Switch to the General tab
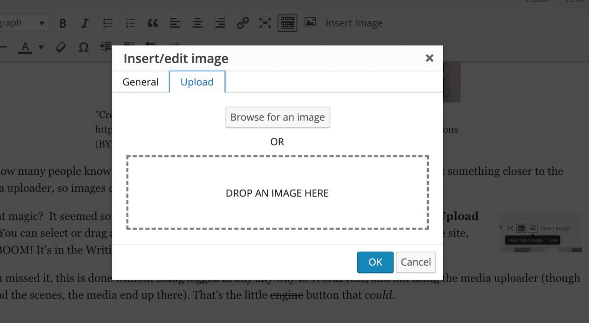Screen dimensions: 589x323 point(140,81)
